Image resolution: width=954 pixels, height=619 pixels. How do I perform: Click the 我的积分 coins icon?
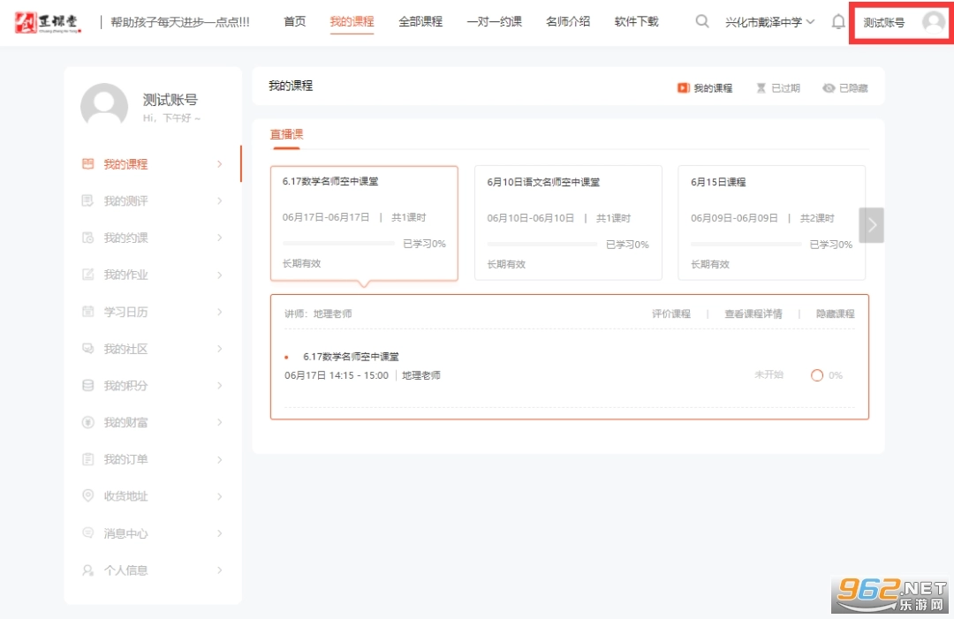87,386
